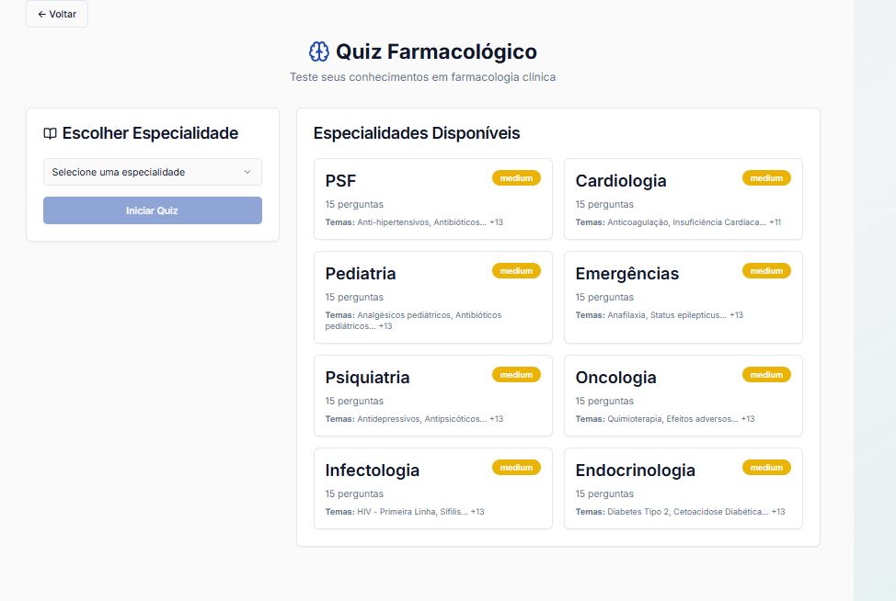Click the medium badge on the Emergências card
The width and height of the screenshot is (896, 601).
click(766, 270)
